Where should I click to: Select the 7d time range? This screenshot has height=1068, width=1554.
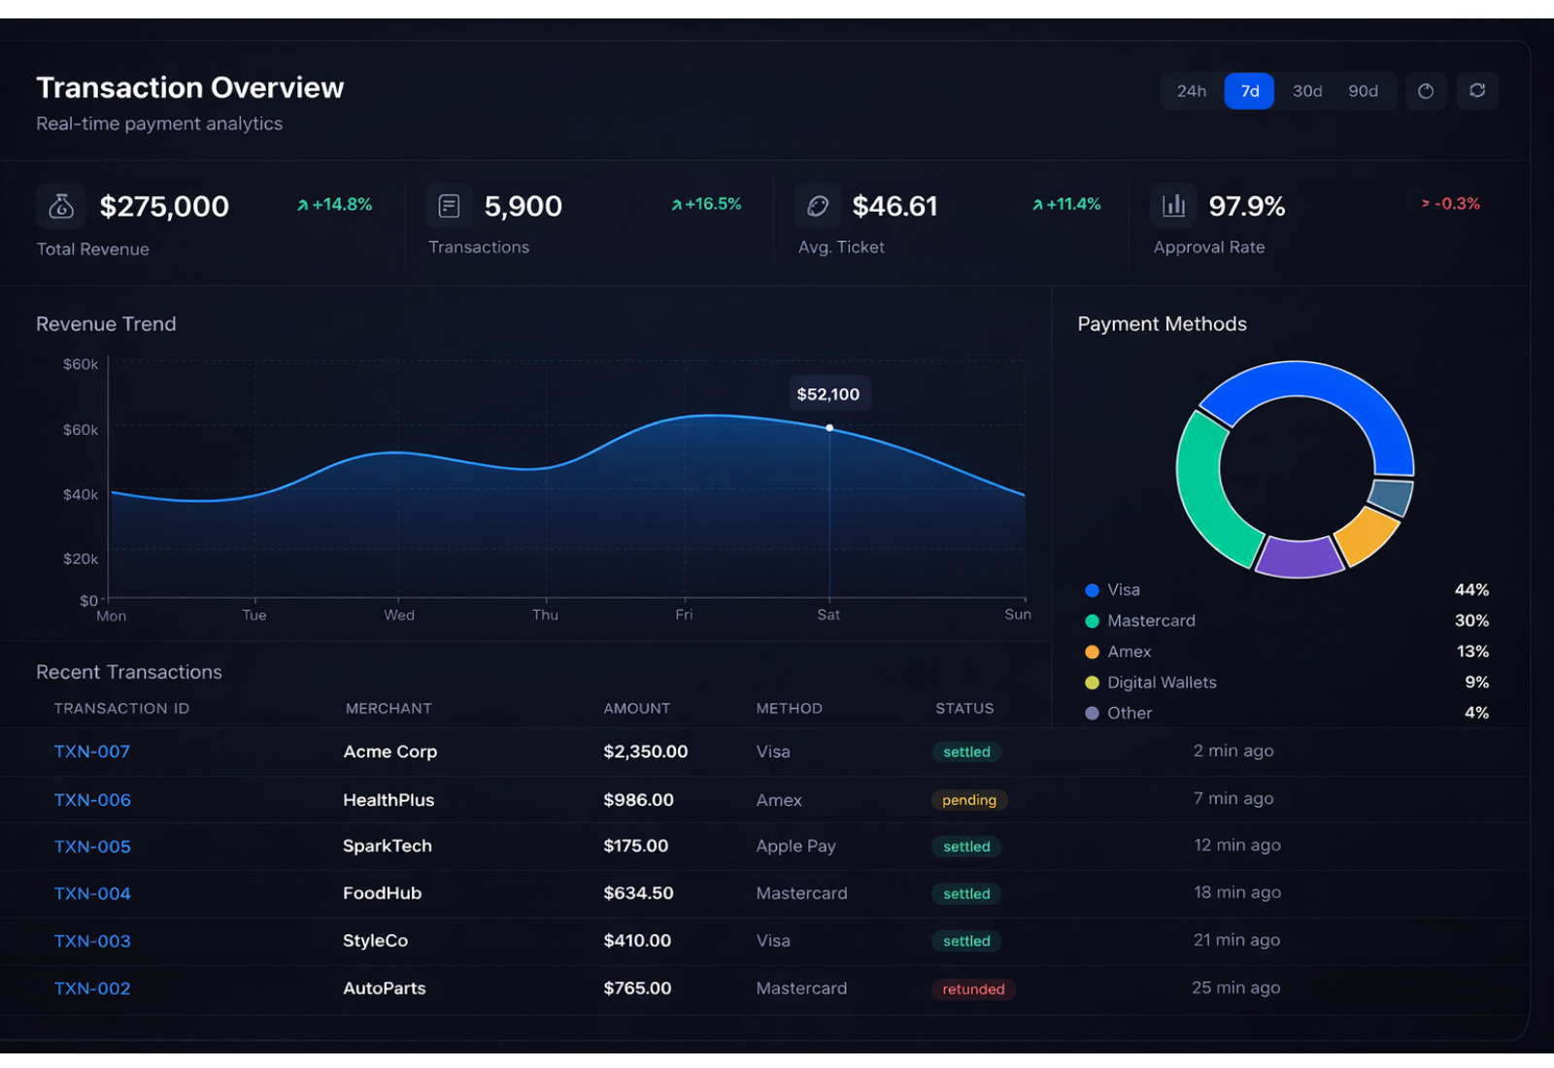1249,91
